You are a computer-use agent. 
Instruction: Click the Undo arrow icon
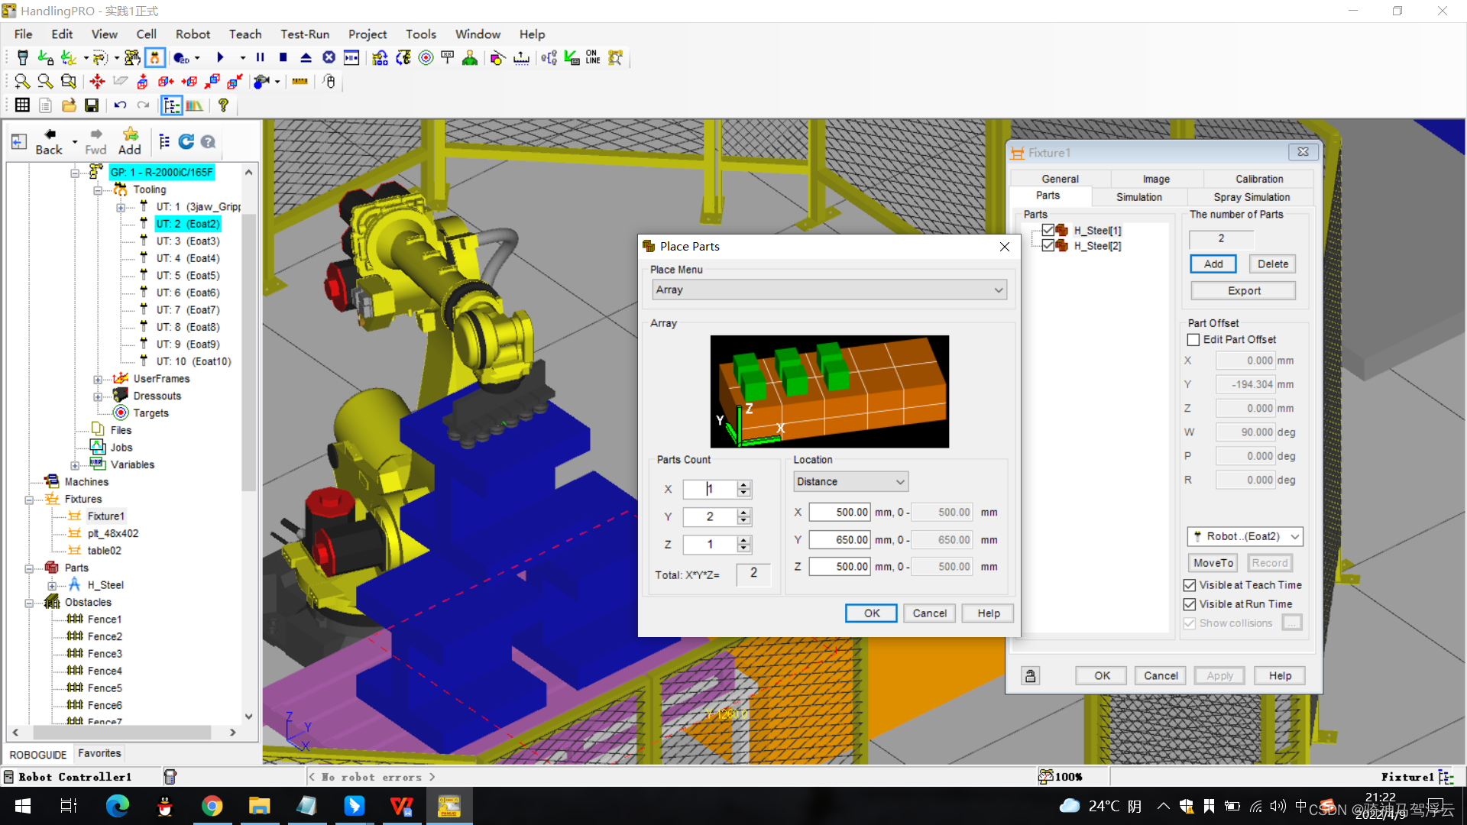click(x=120, y=105)
